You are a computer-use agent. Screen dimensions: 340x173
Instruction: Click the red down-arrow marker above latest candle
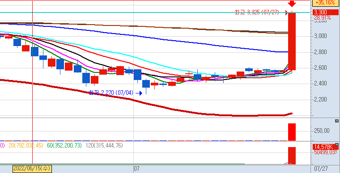click(292, 4)
